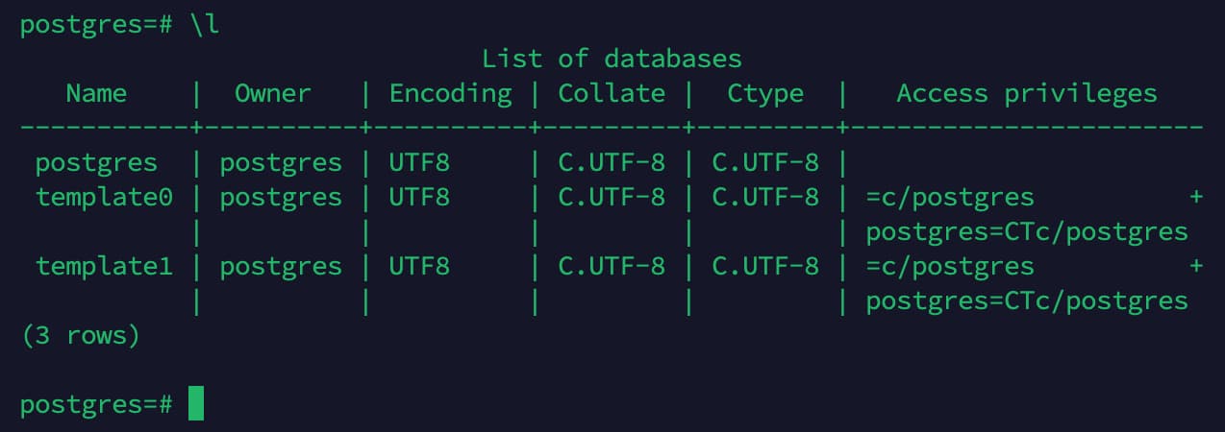Viewport: 1225px width, 432px height.
Task: Click the Name column header
Action: (x=96, y=93)
